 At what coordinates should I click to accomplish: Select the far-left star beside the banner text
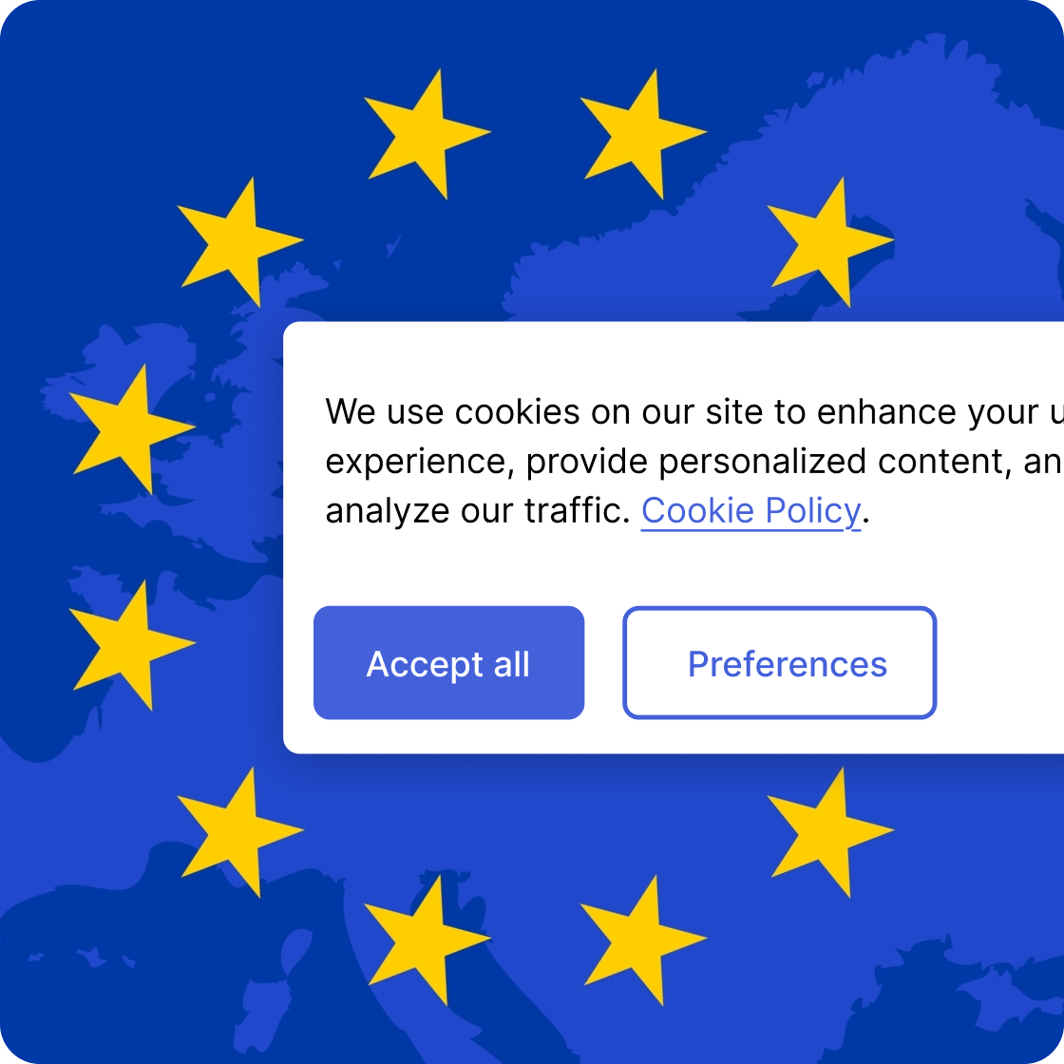pyautogui.click(x=128, y=429)
